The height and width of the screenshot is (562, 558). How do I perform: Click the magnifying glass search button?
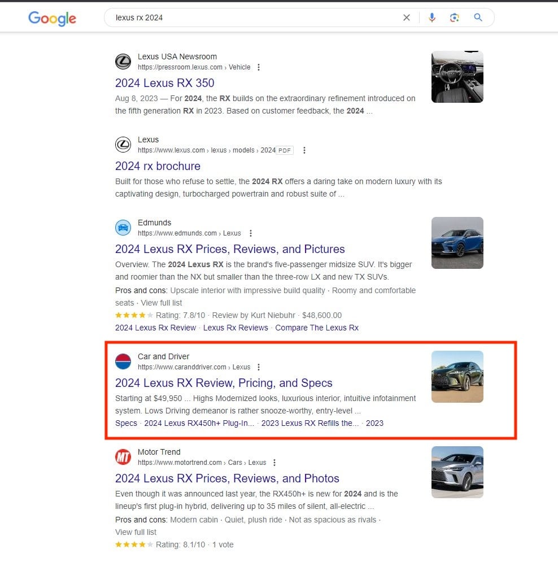[x=478, y=18]
